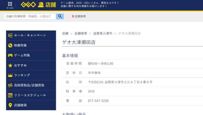This screenshot has height=115, width=203.
Task: Click ゲオ大津瀬田店 breadcrumb text
Action: point(129,34)
